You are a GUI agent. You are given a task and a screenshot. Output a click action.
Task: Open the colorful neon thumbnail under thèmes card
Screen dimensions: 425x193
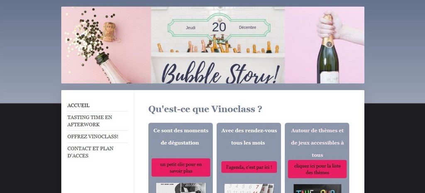[317, 189]
